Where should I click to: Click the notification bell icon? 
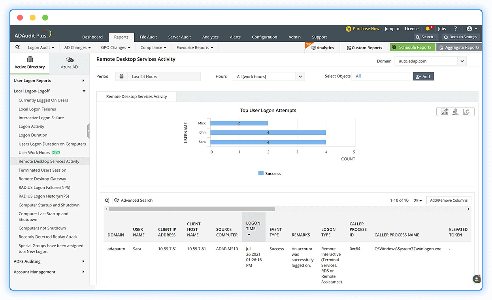428,29
